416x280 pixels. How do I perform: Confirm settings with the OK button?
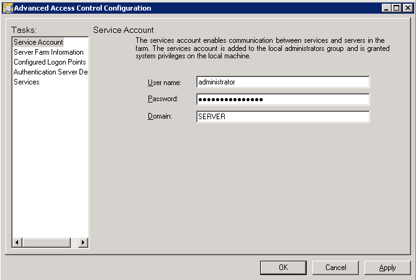[283, 268]
